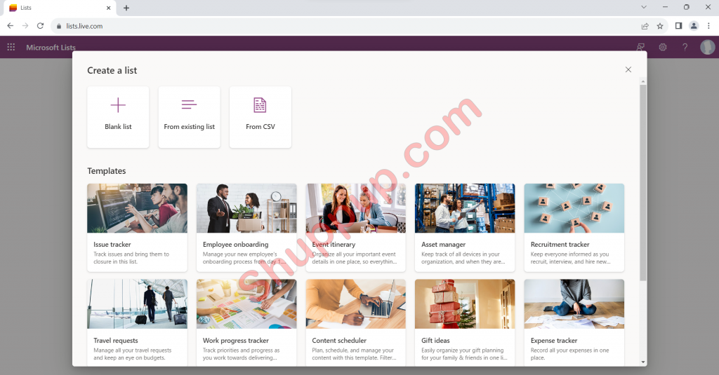Open a new browser tab
This screenshot has height=375, width=719.
tap(126, 8)
